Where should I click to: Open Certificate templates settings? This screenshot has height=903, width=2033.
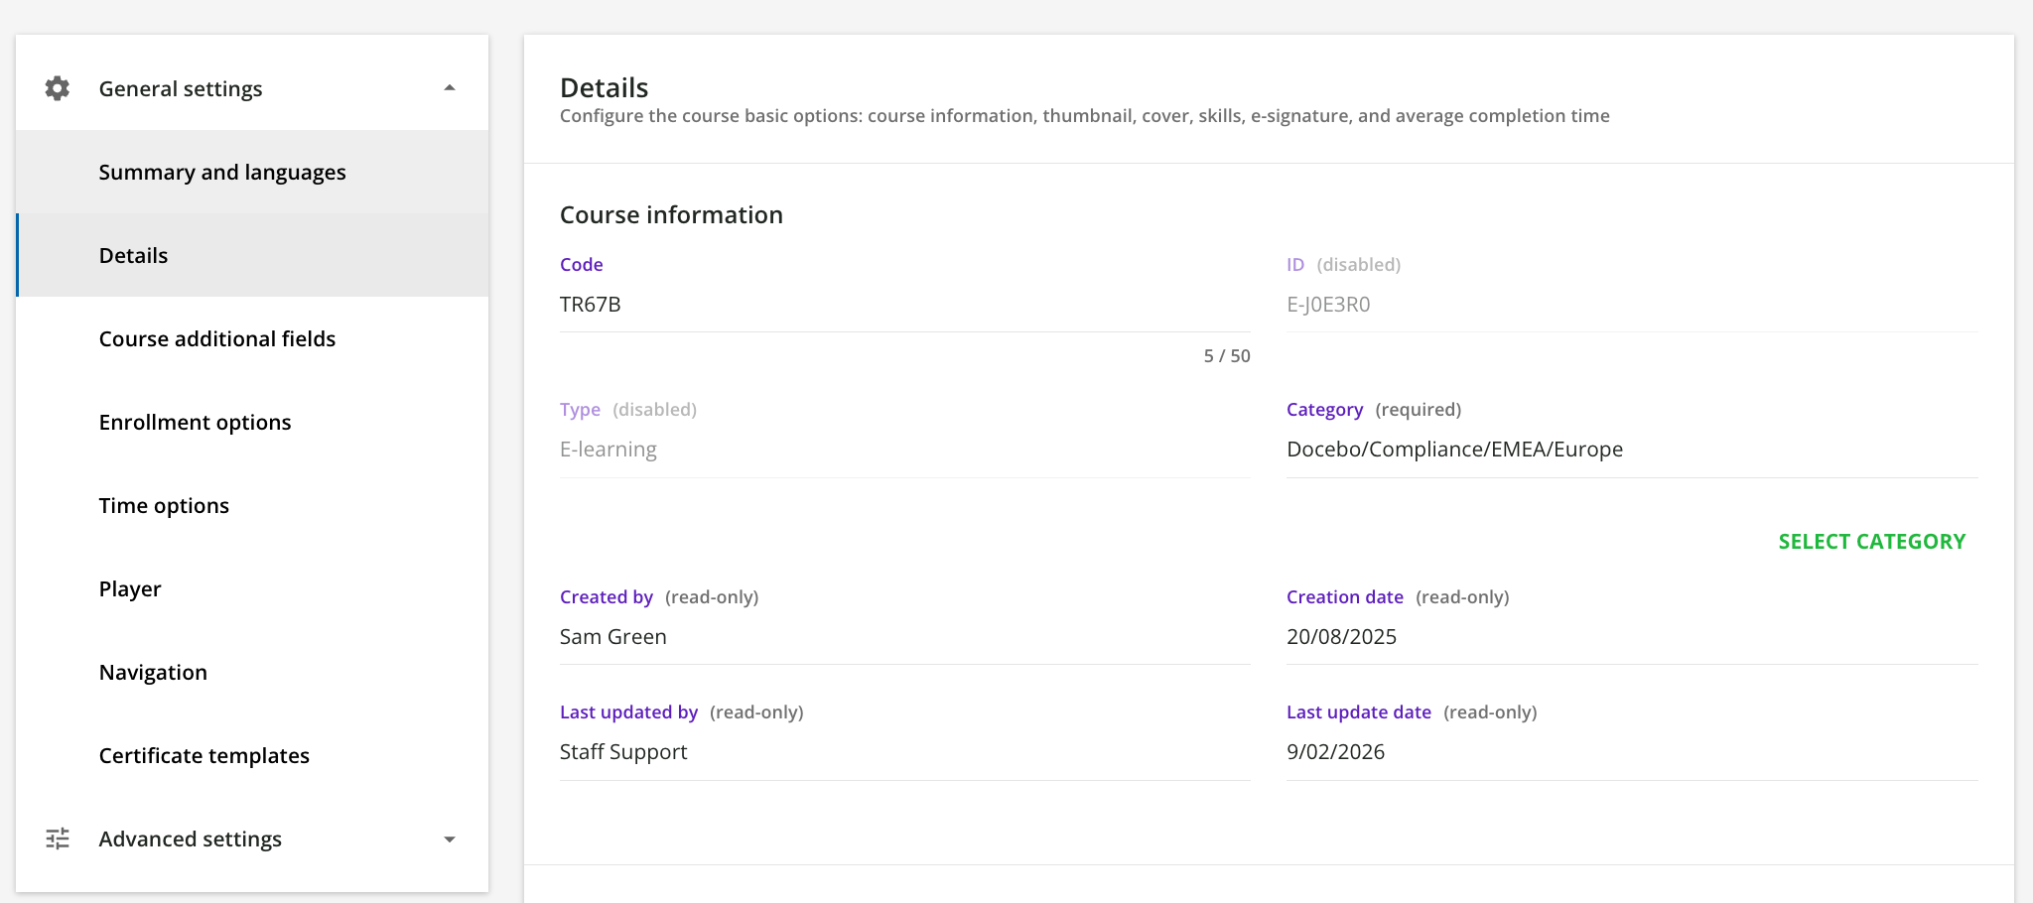pos(203,754)
